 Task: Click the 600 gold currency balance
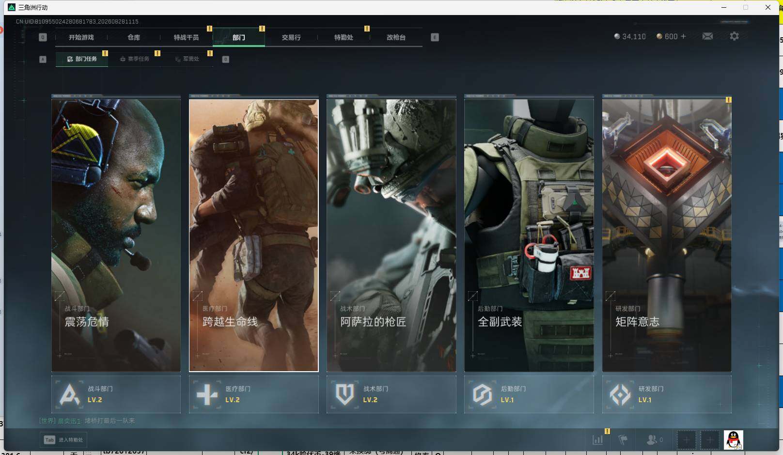pos(667,36)
